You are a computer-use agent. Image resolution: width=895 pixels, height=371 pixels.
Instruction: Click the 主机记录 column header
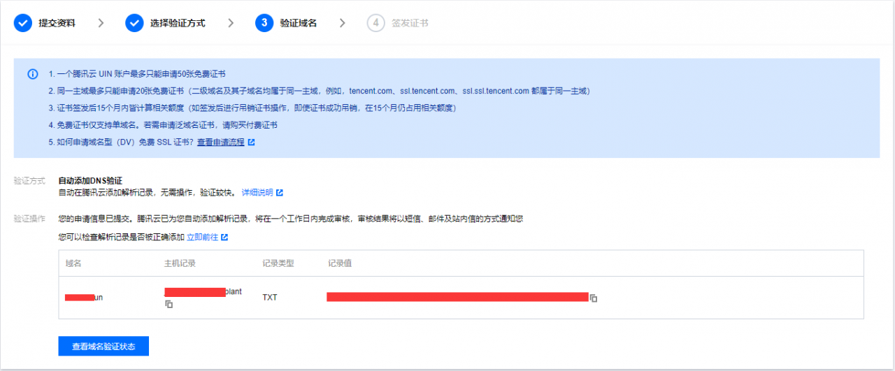tap(180, 263)
